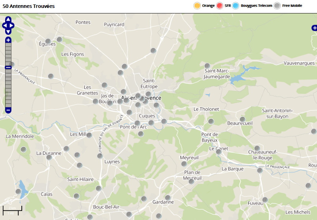Zoom in using the plus button

pyautogui.click(x=8, y=40)
